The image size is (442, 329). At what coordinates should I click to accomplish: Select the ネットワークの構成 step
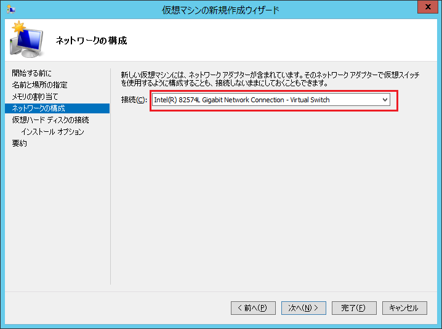(x=57, y=108)
